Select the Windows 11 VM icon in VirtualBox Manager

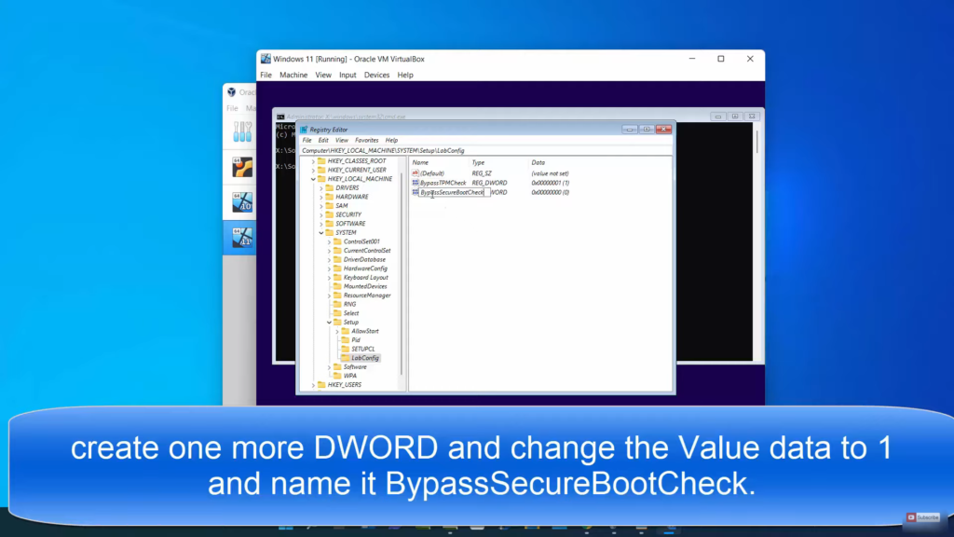point(242,239)
